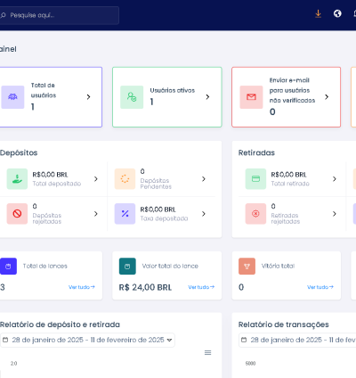Screen dimensions: 356x378
Task: Click the Retiradas rejeitadas cancel icon
Action: [255, 214]
